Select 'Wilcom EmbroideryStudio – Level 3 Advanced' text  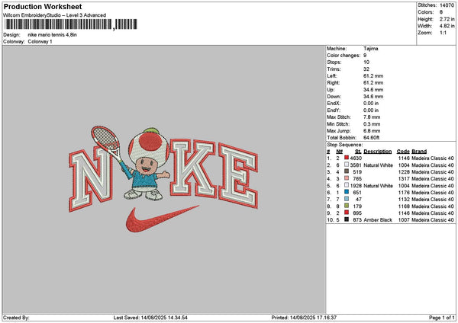click(55, 15)
